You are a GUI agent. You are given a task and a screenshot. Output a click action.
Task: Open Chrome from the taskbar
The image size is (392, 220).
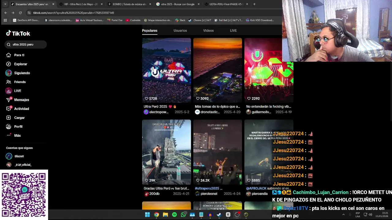pos(156,215)
